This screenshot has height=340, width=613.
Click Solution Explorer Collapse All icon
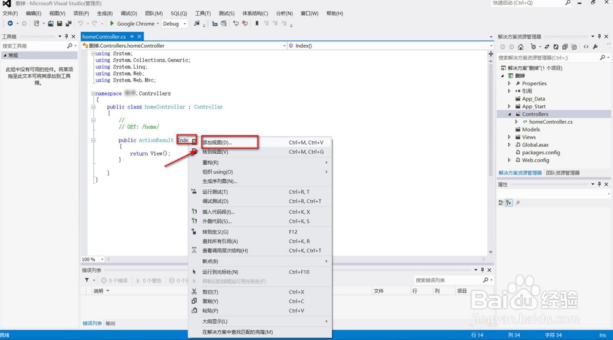[565, 47]
